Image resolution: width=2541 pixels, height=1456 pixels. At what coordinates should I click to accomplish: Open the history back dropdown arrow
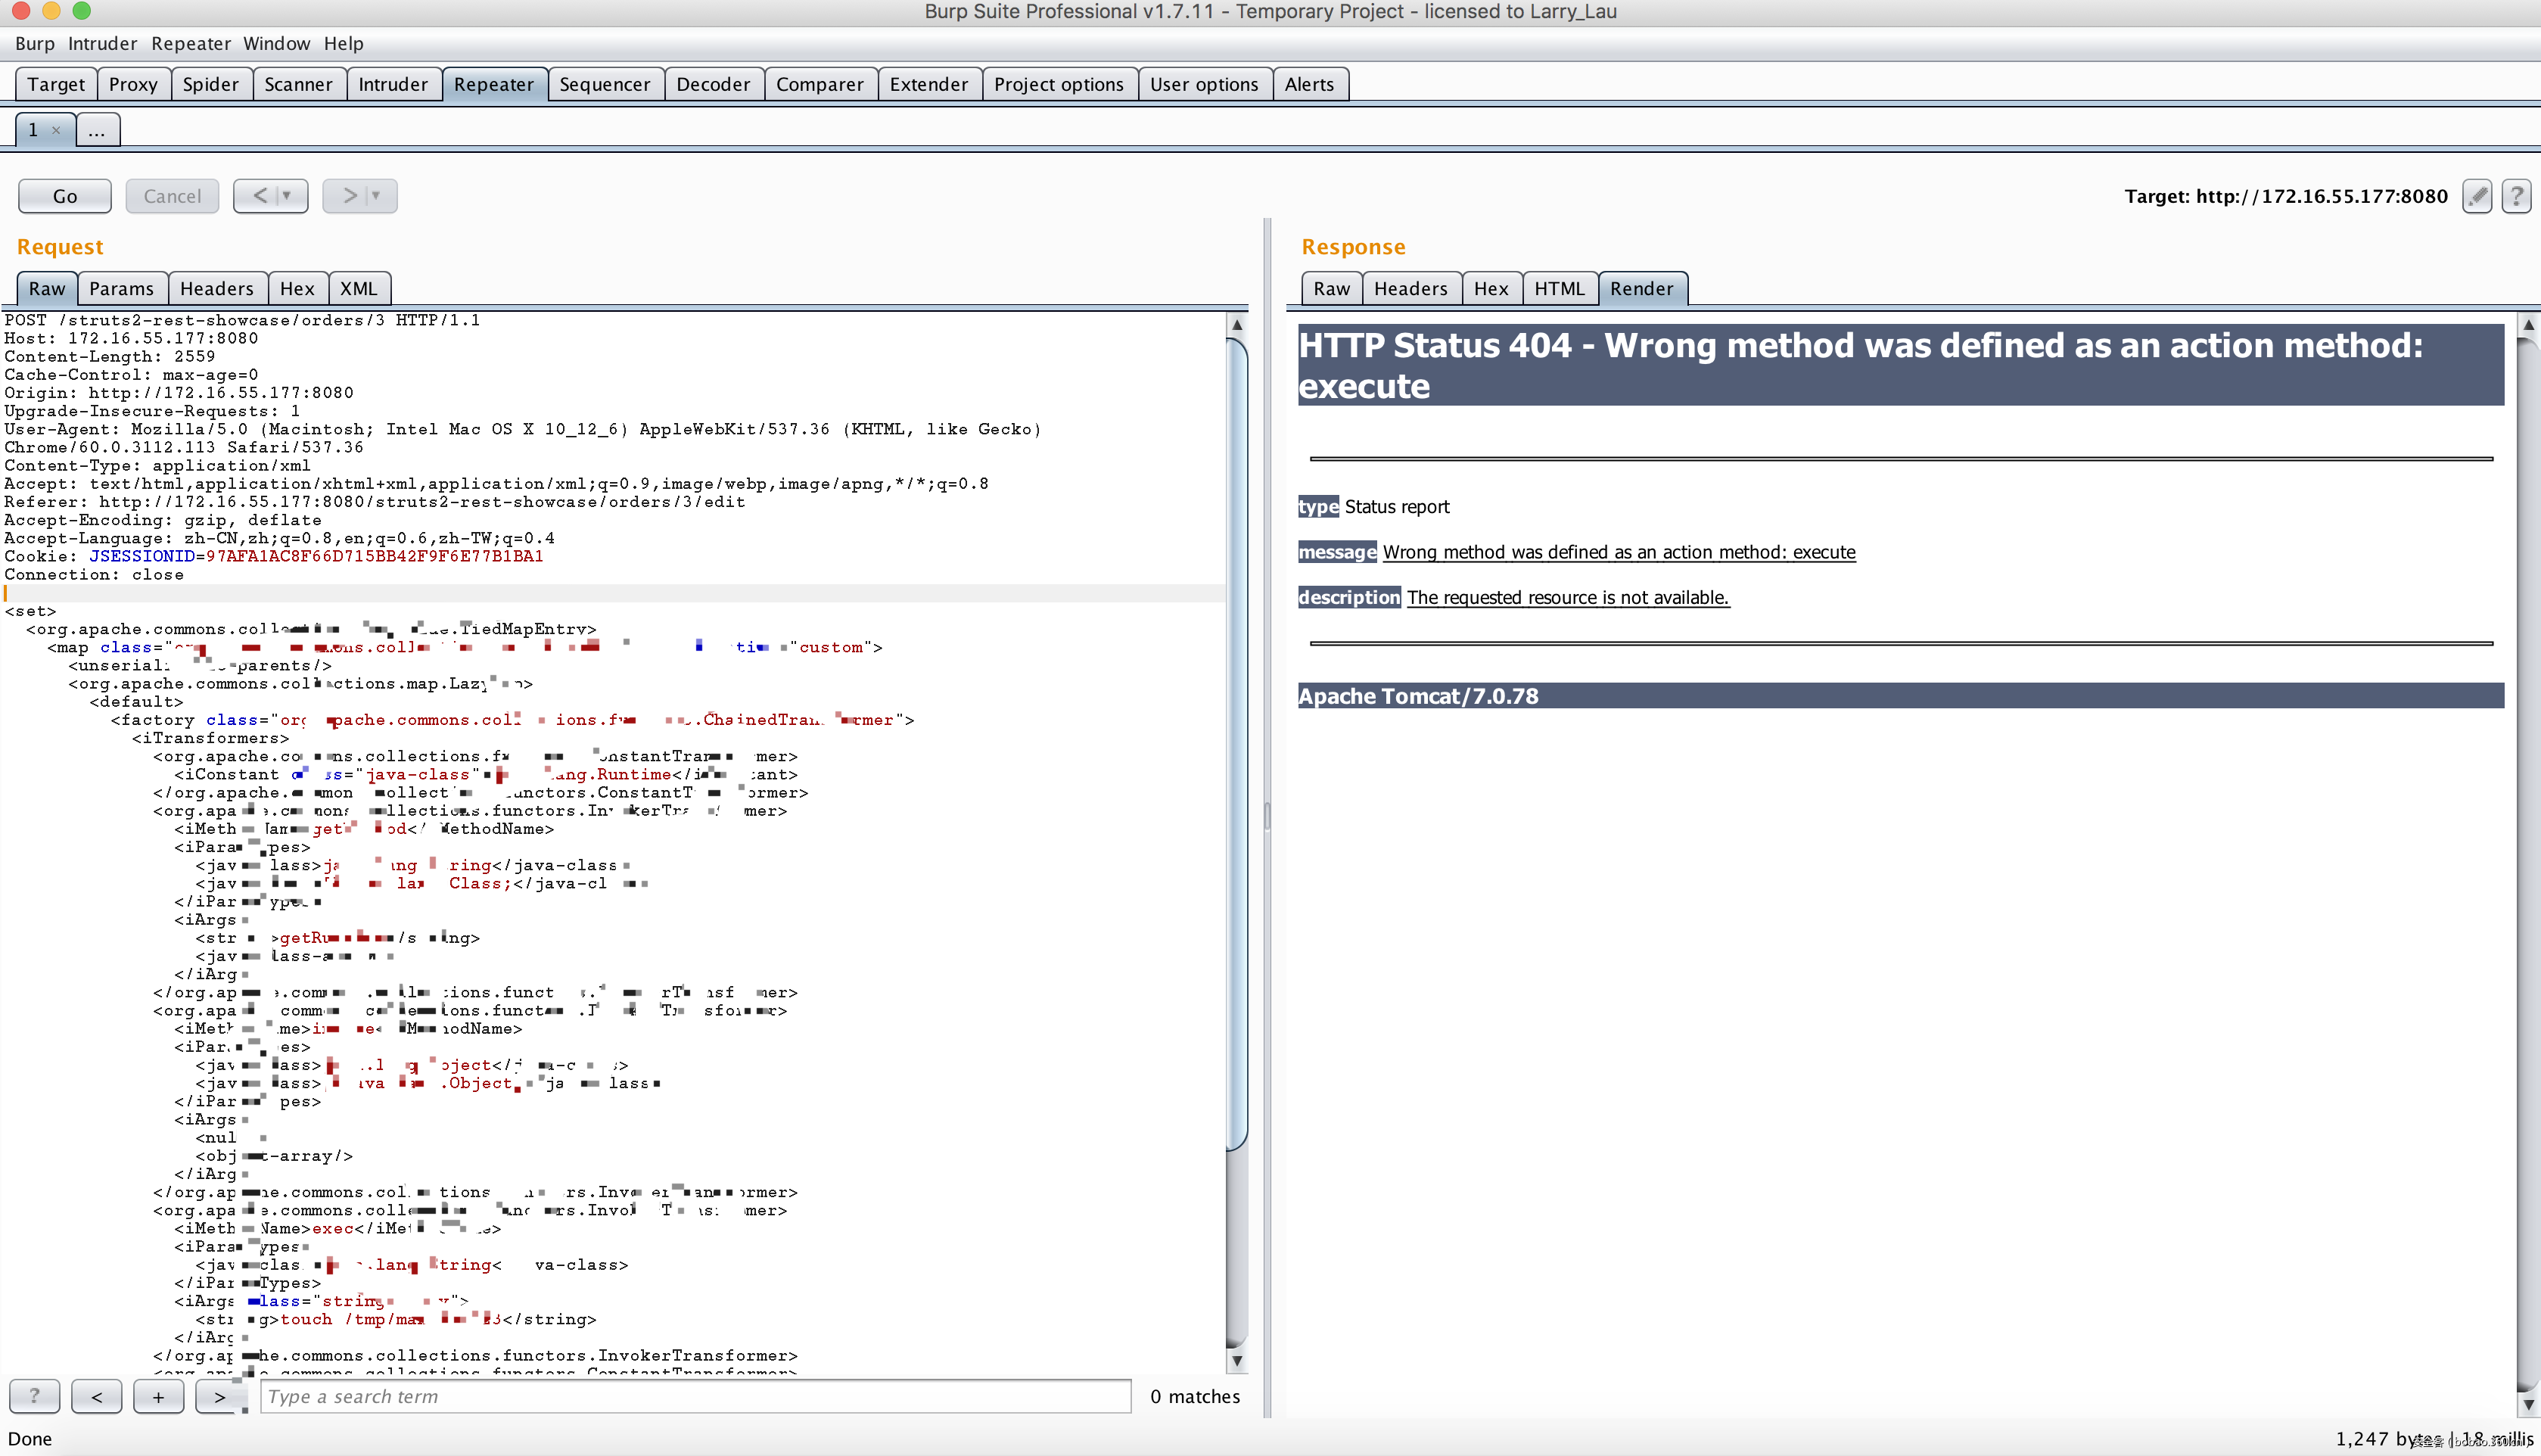pyautogui.click(x=288, y=196)
